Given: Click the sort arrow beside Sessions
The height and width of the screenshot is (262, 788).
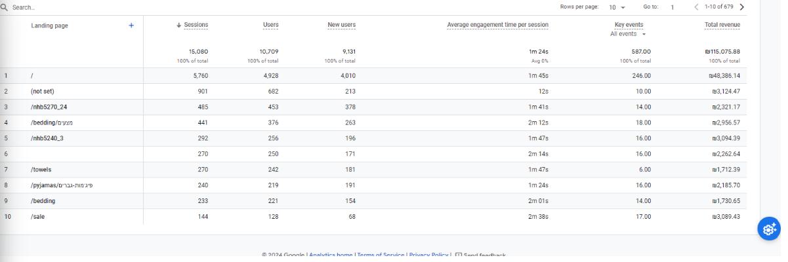Looking at the screenshot, I should tap(179, 25).
